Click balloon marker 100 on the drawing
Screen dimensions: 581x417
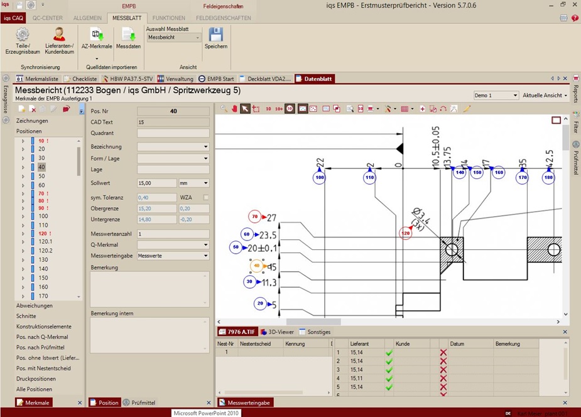320,177
